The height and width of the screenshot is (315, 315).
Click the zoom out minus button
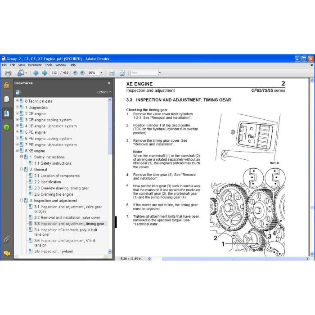coord(75,73)
